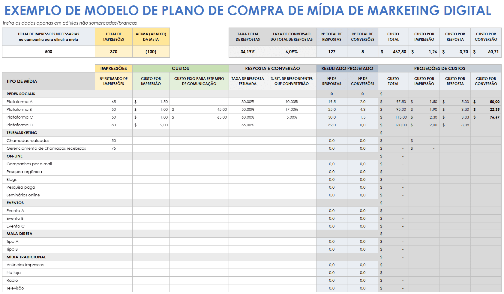The image size is (504, 294).
Task: Click the PROJEÇÕES DE CUSTOS header
Action: 439,68
